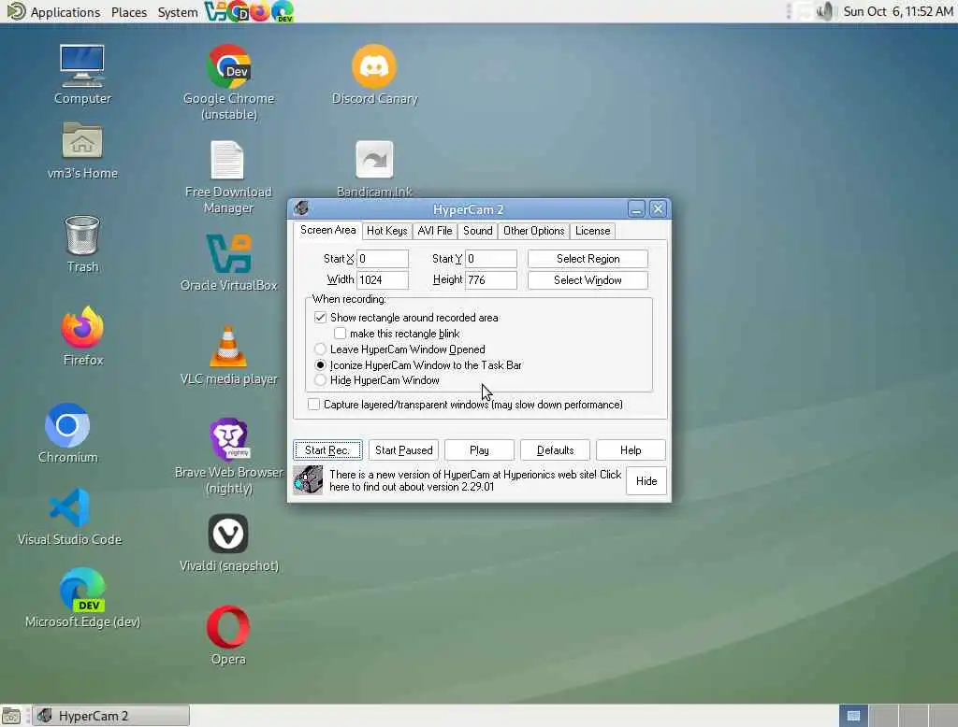
Task: Launch Edge Dev from top panel launcher
Action: click(x=283, y=11)
